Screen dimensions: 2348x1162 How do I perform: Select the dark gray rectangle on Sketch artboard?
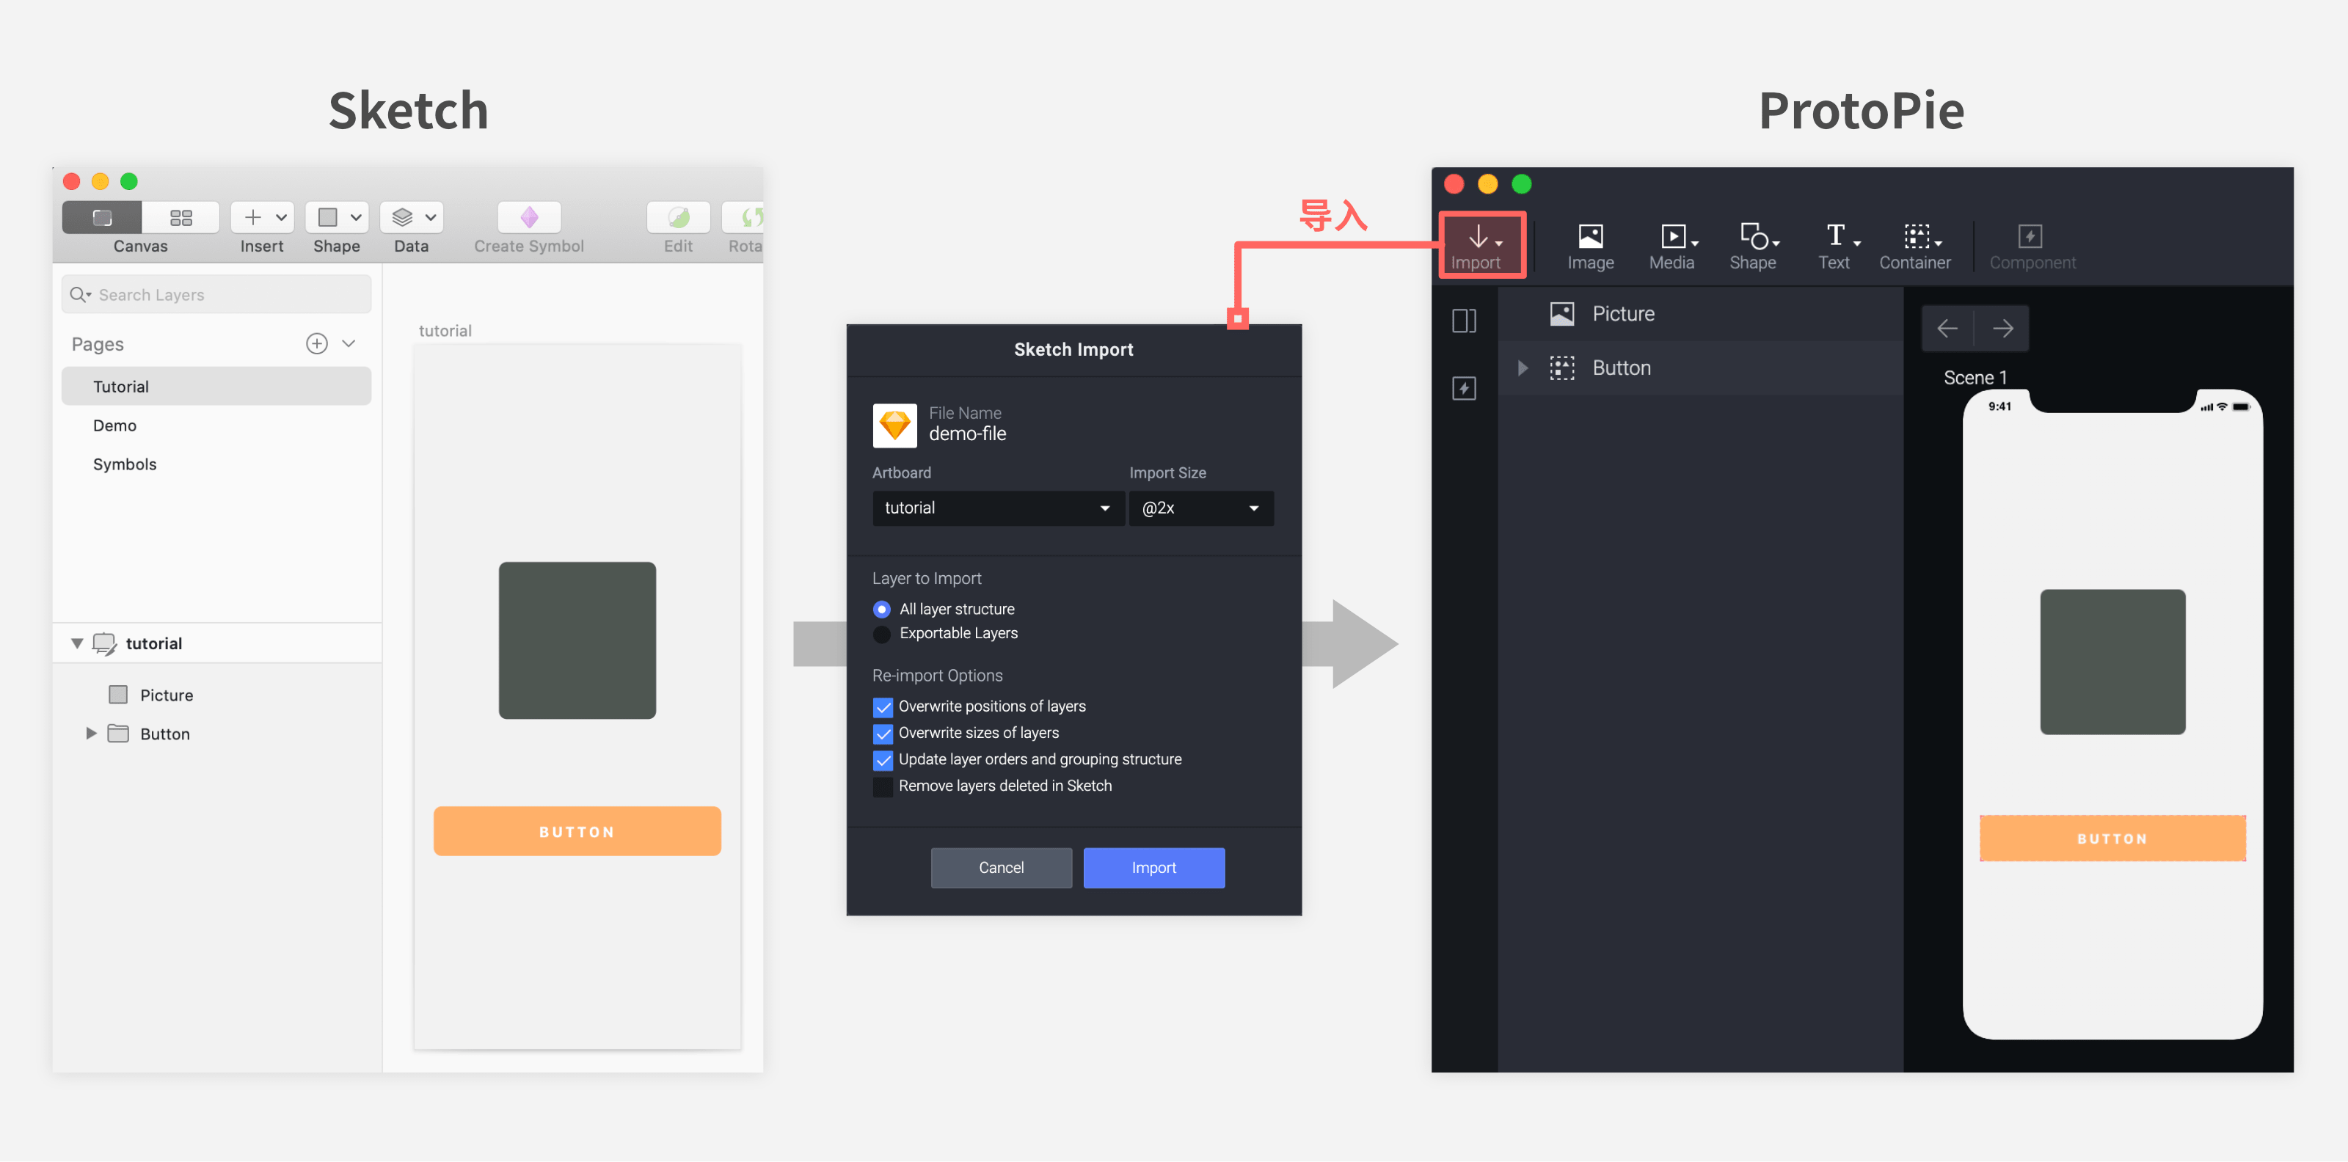point(577,640)
